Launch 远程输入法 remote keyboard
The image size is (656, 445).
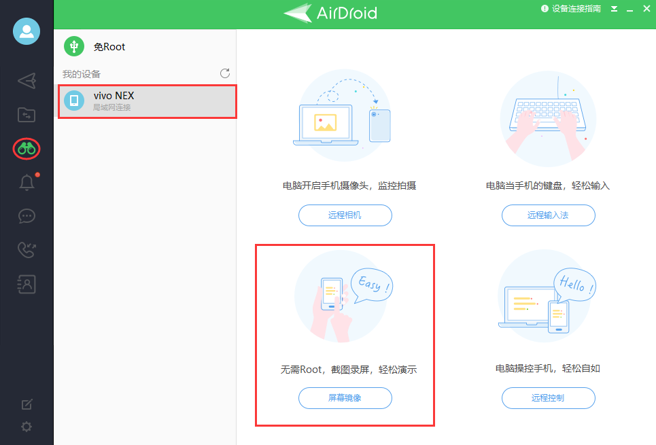click(x=548, y=215)
